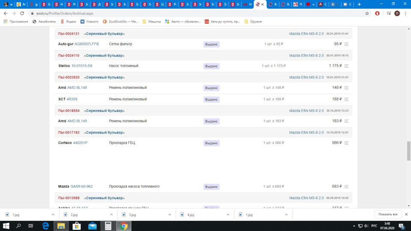411x231 pixels.
Task: Open order ПЫ-0018554
Action: point(68,111)
